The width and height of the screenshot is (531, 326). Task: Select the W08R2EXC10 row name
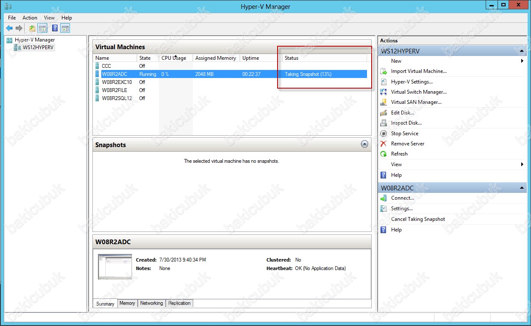(x=117, y=82)
